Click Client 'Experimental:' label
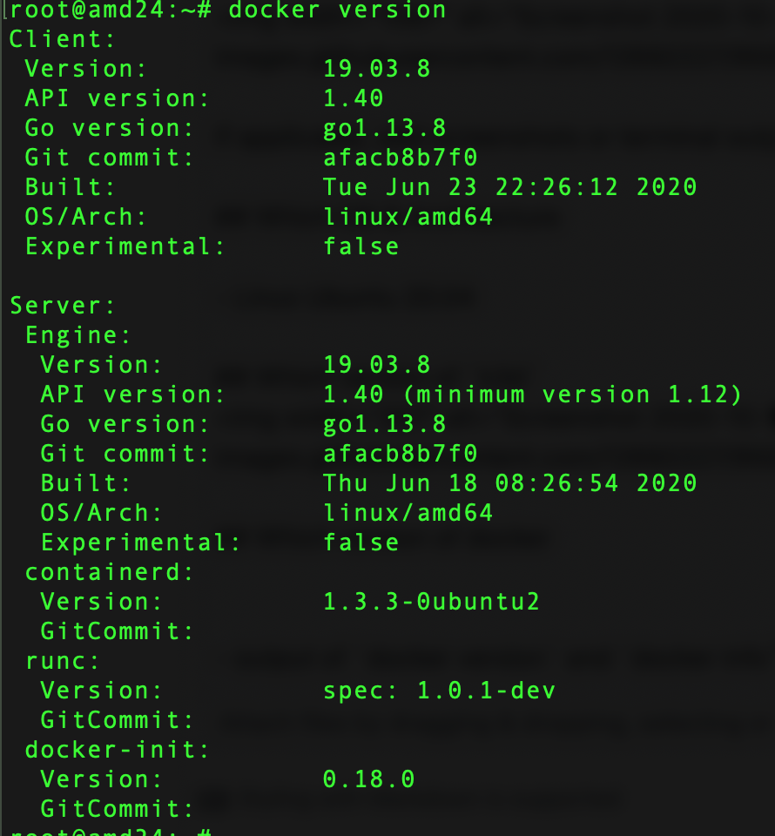The height and width of the screenshot is (836, 775). [x=125, y=246]
